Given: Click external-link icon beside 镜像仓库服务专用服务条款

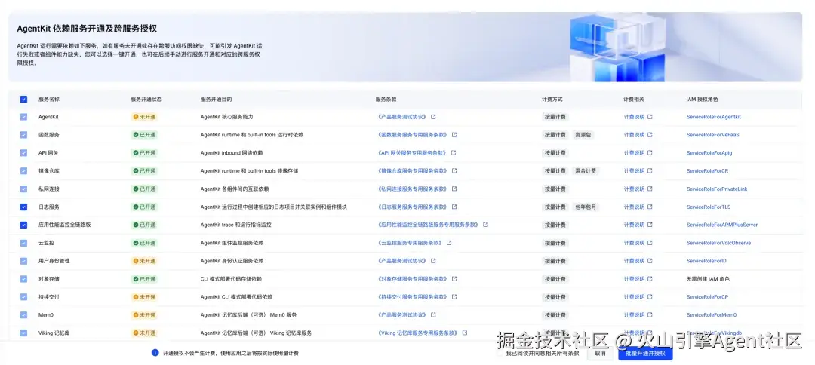Looking at the screenshot, I should (455, 171).
